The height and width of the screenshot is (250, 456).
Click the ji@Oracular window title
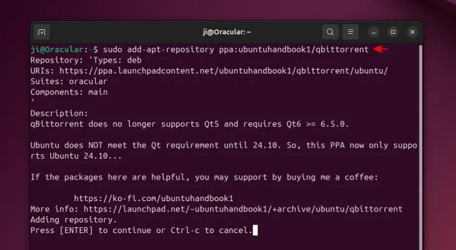click(227, 32)
